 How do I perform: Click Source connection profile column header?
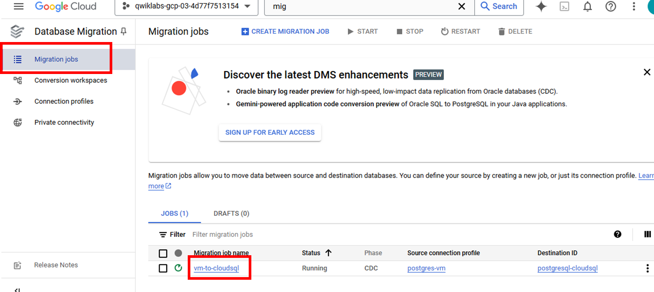pos(443,253)
